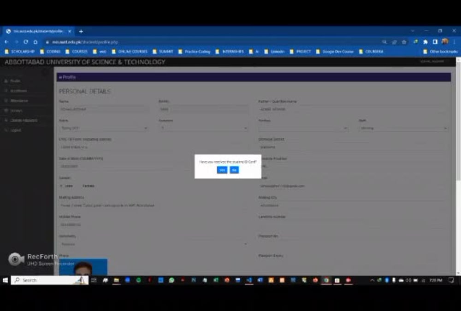Click the student photo thumbnail
This screenshot has width=461, height=311.
(x=83, y=267)
